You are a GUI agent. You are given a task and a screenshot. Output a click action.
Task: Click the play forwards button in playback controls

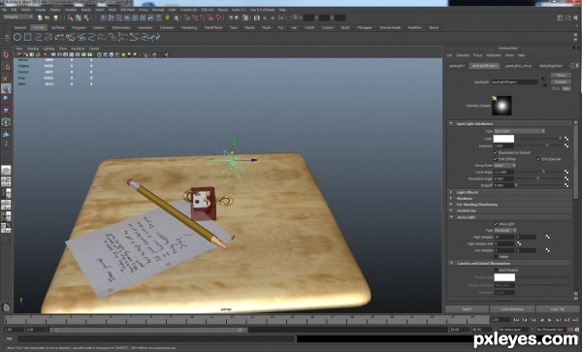[550, 320]
